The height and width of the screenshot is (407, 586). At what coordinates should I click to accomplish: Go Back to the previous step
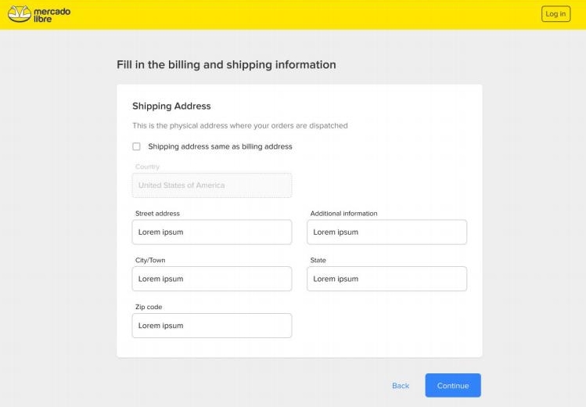pyautogui.click(x=401, y=386)
